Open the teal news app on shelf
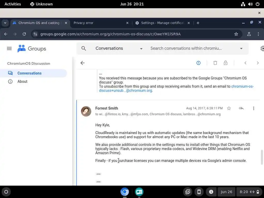The height and width of the screenshot is (198, 264). 139,192
